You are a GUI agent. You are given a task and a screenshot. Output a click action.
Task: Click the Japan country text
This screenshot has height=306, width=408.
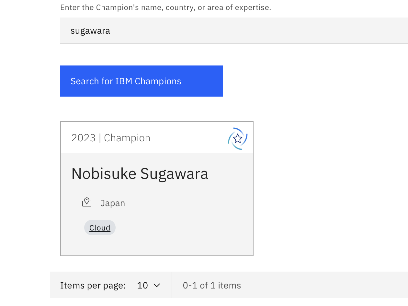[113, 203]
